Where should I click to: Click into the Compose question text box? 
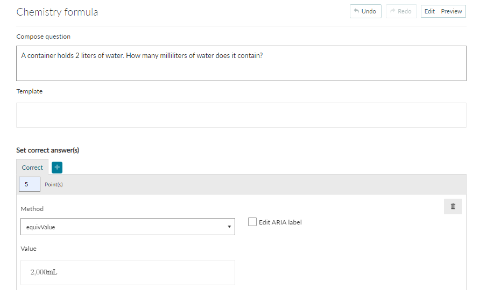coord(241,63)
